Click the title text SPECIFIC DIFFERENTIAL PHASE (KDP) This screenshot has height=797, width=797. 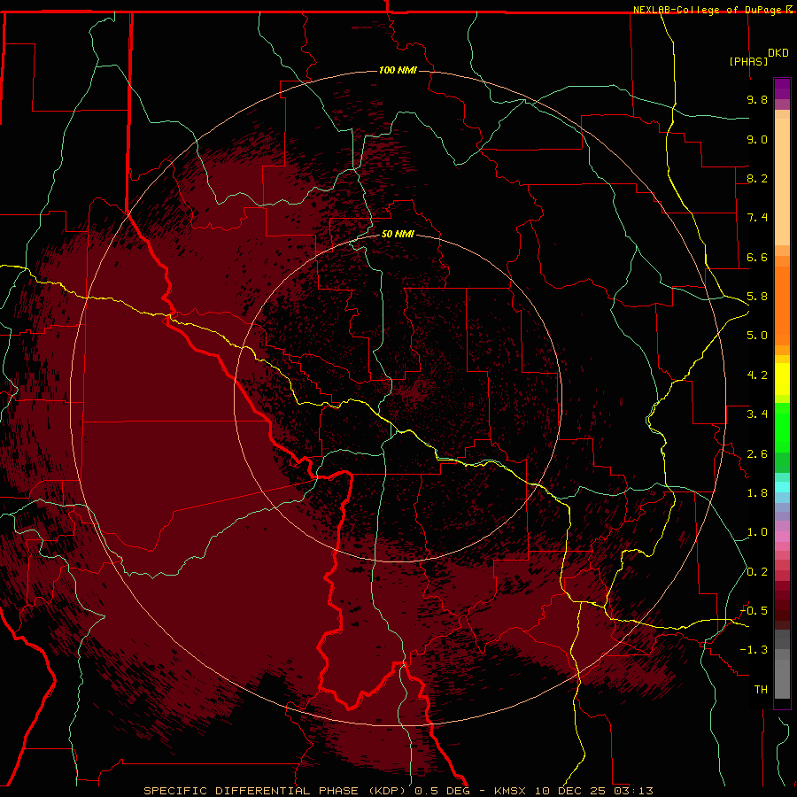(277, 791)
